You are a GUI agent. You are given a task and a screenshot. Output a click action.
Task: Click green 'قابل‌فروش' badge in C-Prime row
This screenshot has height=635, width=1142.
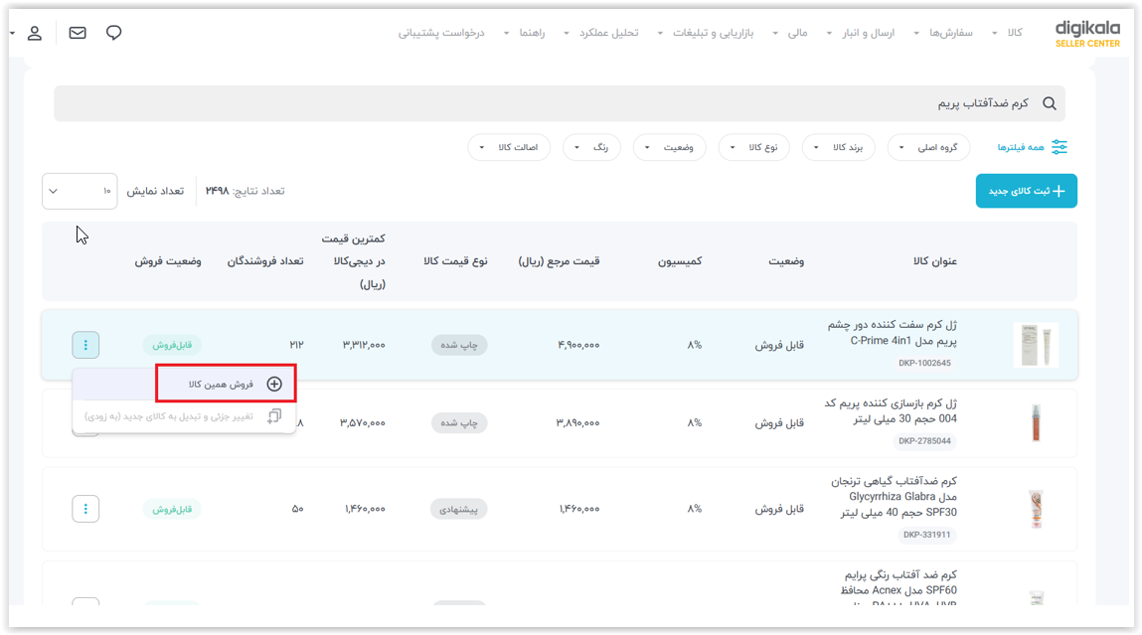(172, 345)
